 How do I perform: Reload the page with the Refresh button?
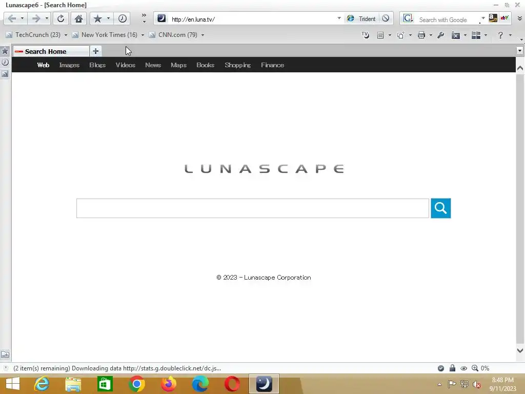pyautogui.click(x=60, y=18)
